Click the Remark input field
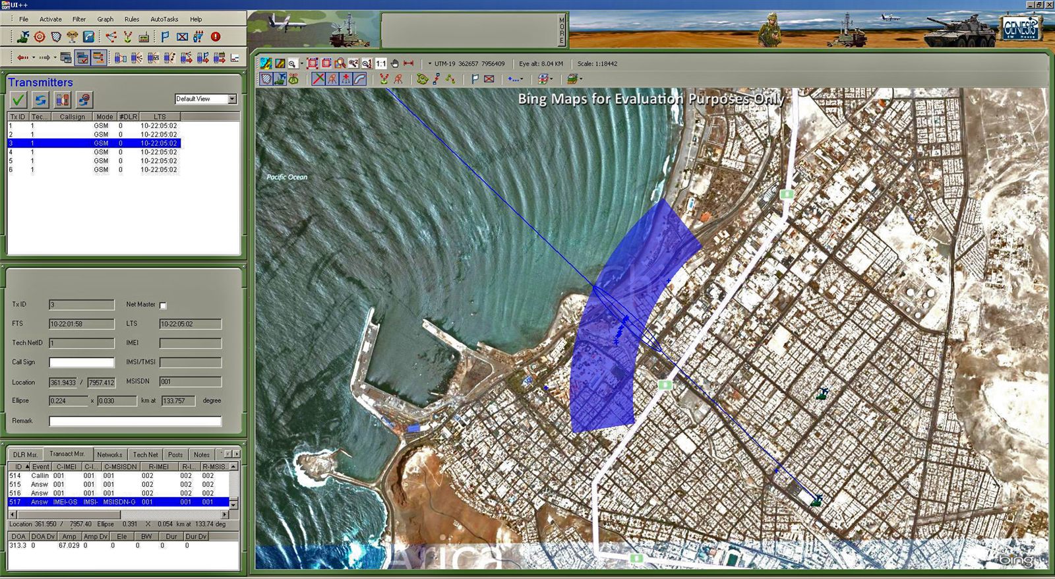1055x579 pixels. point(135,421)
